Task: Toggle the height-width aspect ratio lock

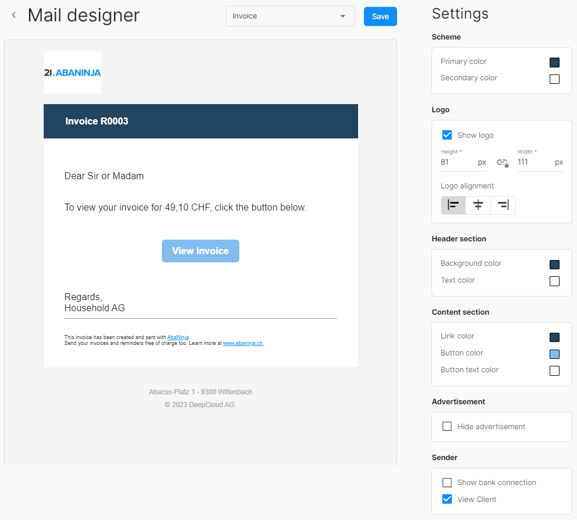Action: (502, 163)
